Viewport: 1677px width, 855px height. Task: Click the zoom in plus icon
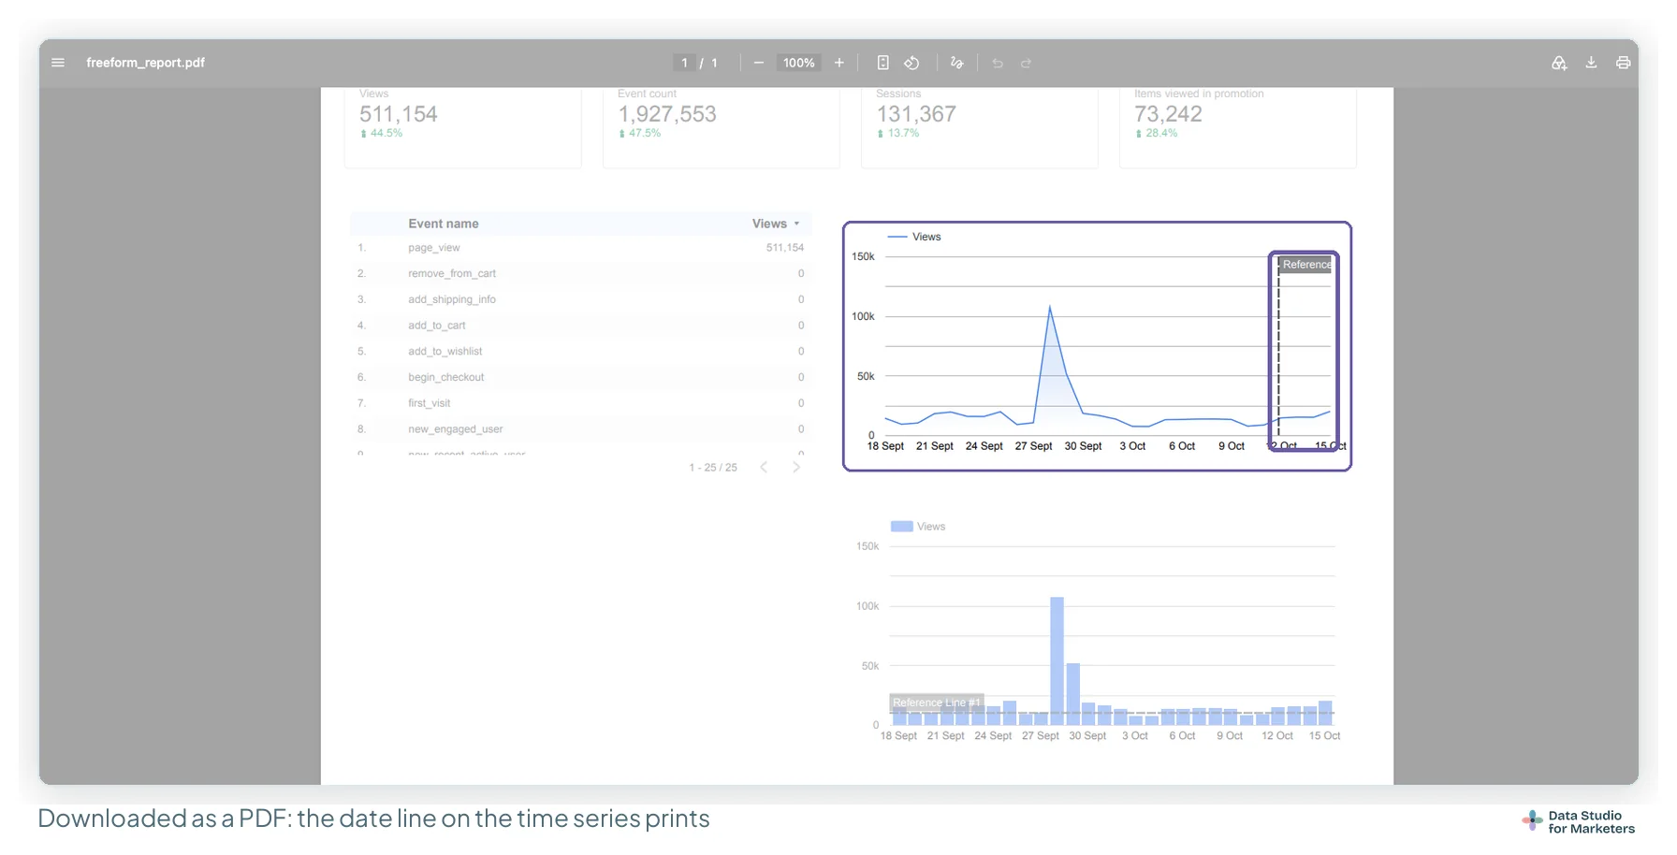click(839, 63)
